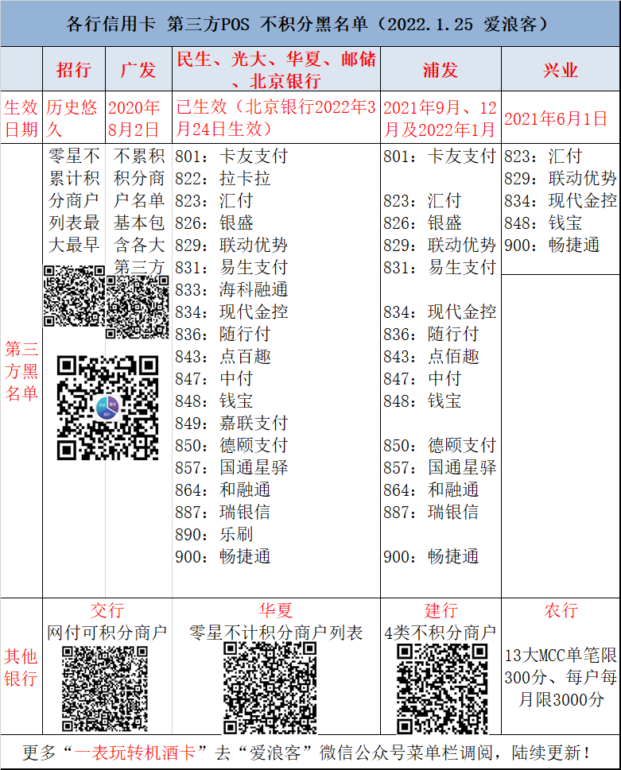Click the 华夏 零星不计积分商户列表 QR code
621x770 pixels.
[270, 688]
